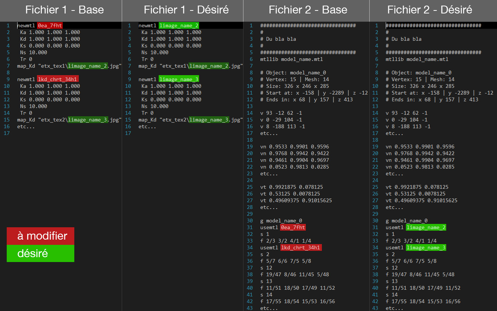Screen dimensions: 497x311
Task: Click "vt 0.49609375 0.91015625" in Fichier 2 Désiré
Action: tap(422, 200)
